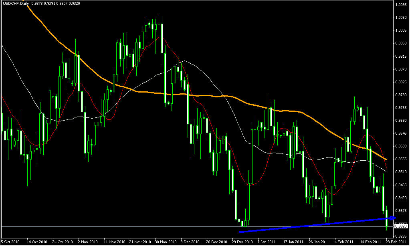The image size is (410, 246).
Task: Select the 7 Jan 2011 date label
Action: pos(267,242)
